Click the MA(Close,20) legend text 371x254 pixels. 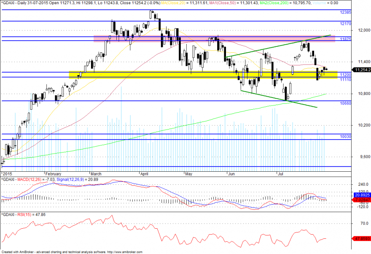point(173,3)
